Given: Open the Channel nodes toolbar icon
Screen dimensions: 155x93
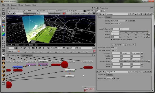Looking at the screenshot, I should pyautogui.click(x=3, y=22).
